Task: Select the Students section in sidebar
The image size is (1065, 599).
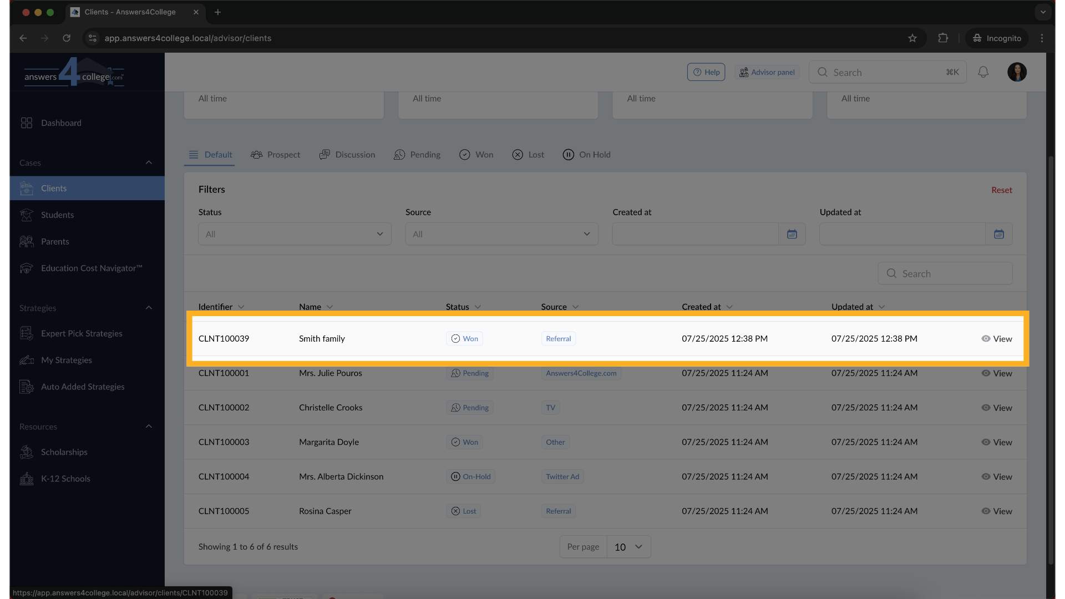Action: (57, 215)
